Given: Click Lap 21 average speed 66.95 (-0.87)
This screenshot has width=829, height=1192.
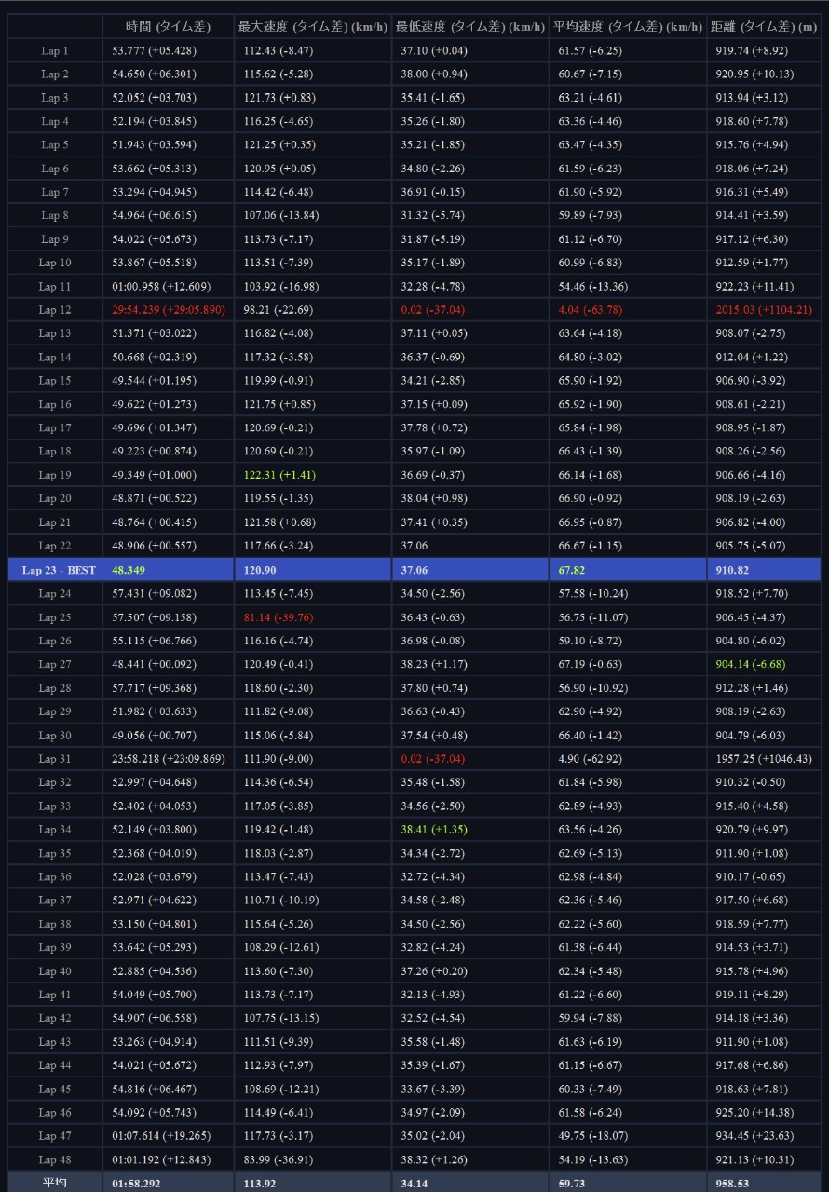Looking at the screenshot, I should point(590,522).
